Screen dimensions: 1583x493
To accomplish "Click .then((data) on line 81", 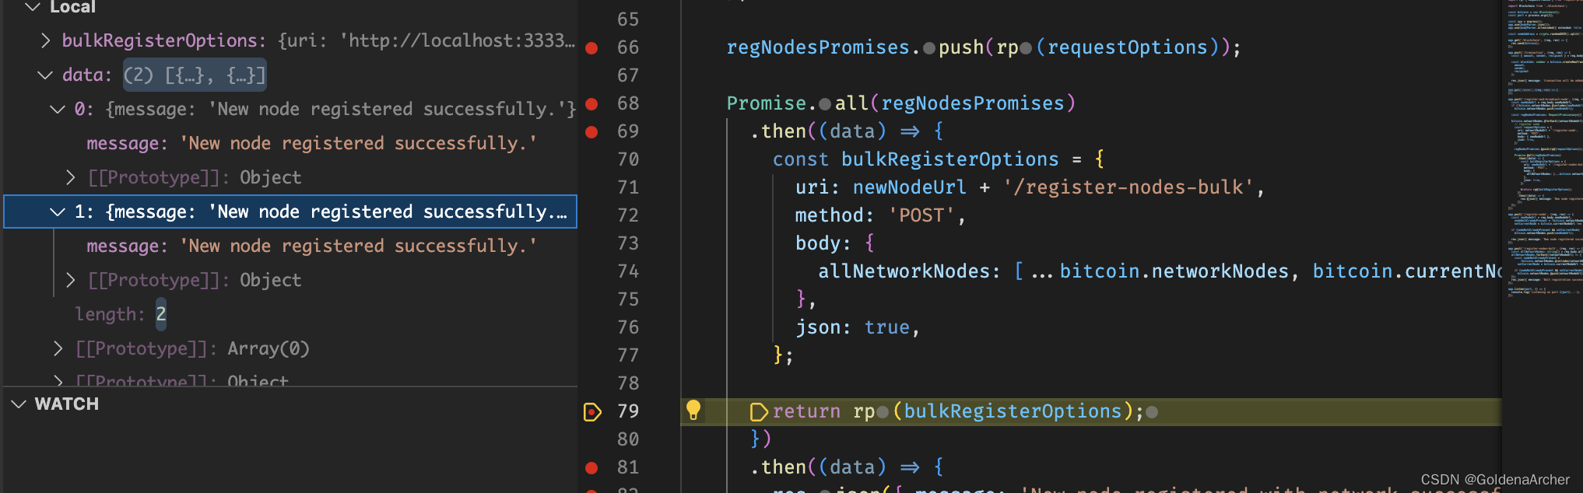I will (x=819, y=468).
